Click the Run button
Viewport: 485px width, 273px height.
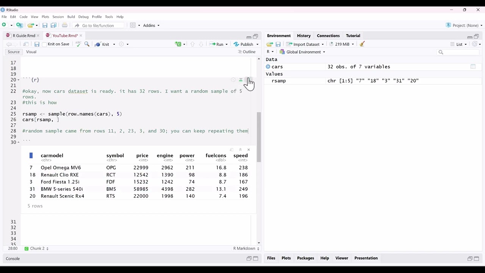point(216,44)
